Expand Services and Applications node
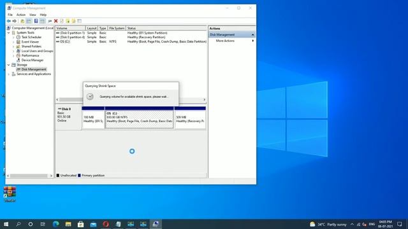408x229 pixels. [8, 74]
